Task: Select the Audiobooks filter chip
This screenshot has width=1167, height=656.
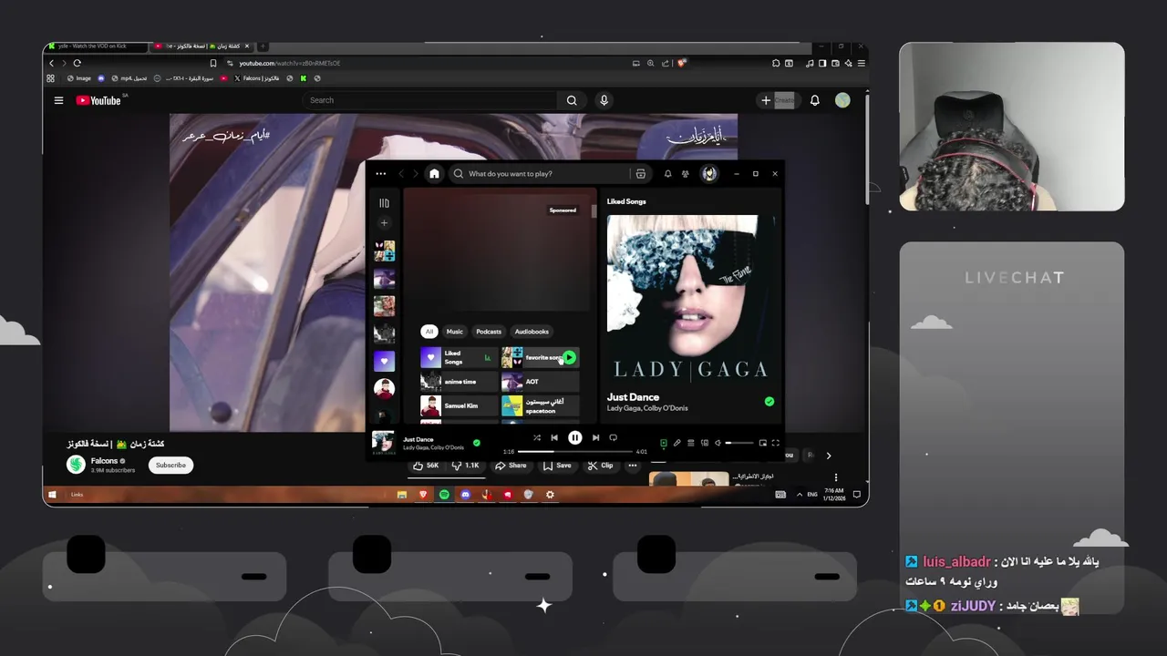Action: point(532,332)
